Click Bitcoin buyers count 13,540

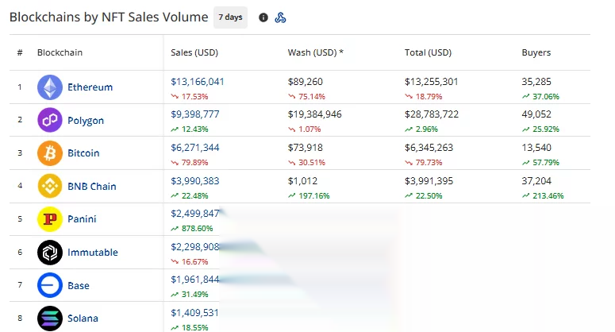(536, 148)
